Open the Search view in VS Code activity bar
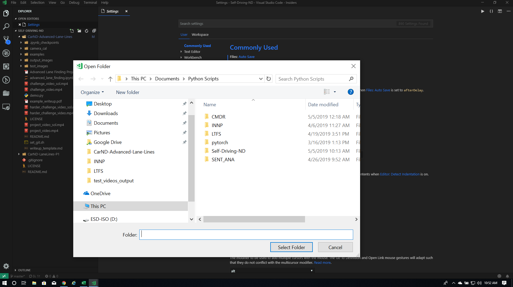The width and height of the screenshot is (513, 287). [6, 26]
